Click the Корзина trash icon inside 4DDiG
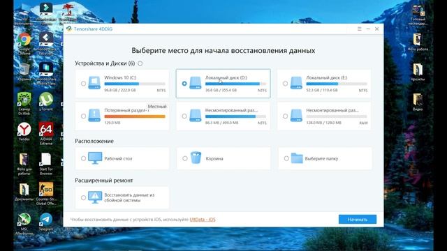Screen dimensions: 447x251 tap(196, 158)
